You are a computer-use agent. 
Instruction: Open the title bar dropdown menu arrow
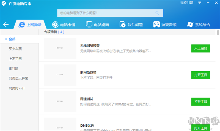(x=200, y=3)
